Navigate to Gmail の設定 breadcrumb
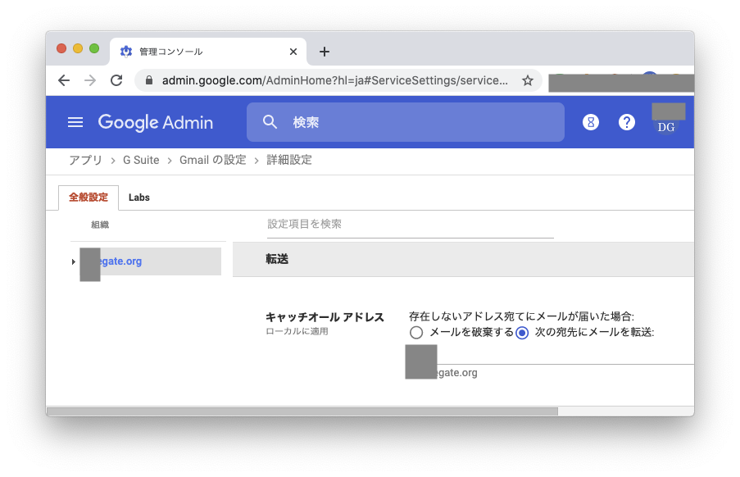This screenshot has height=477, width=740. (x=212, y=160)
